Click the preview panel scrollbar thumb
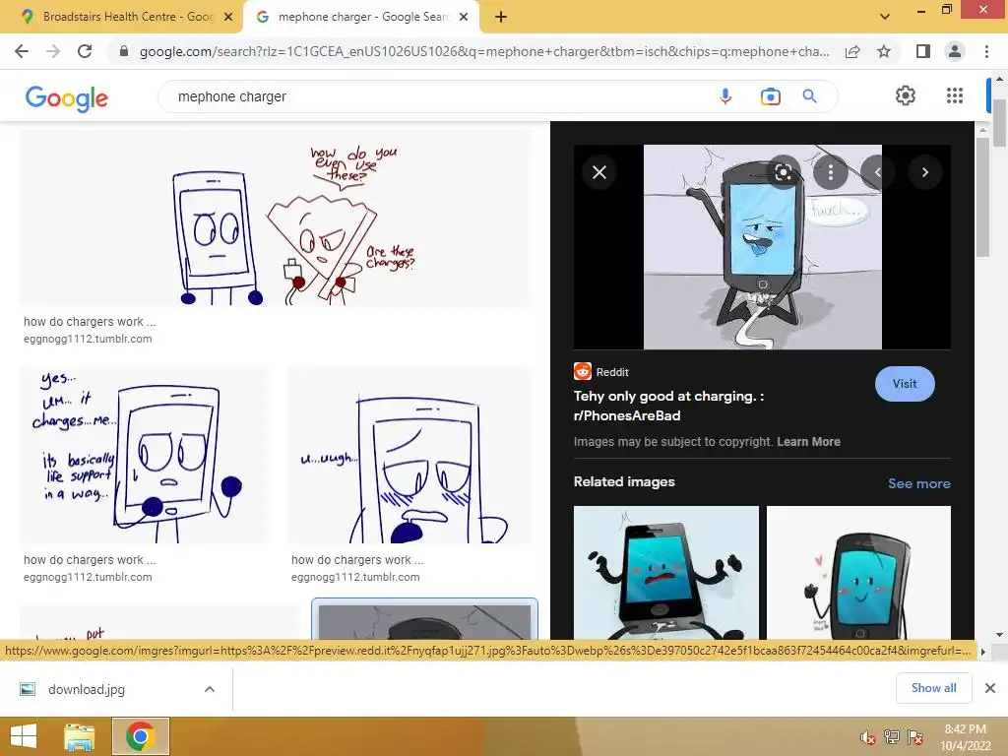1008x756 pixels. click(981, 197)
